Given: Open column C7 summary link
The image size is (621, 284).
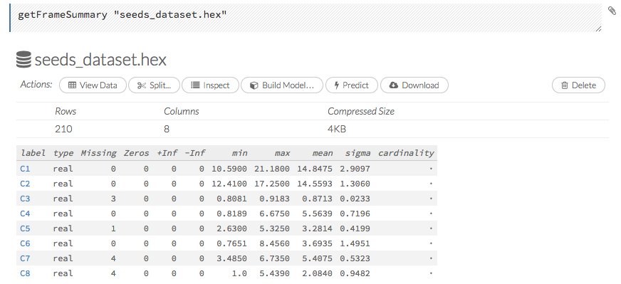Looking at the screenshot, I should [25, 258].
